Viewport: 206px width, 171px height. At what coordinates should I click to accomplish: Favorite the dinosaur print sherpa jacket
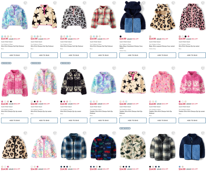(x=144, y=133)
